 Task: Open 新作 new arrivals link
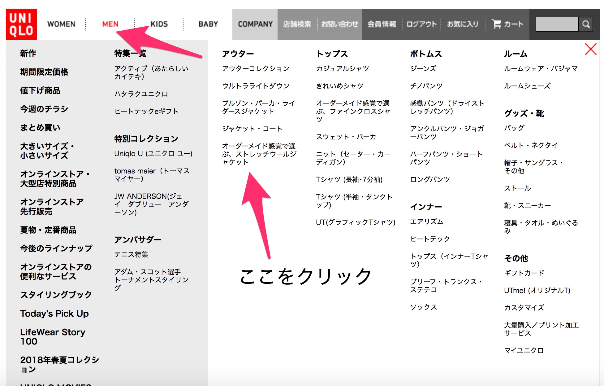point(28,53)
